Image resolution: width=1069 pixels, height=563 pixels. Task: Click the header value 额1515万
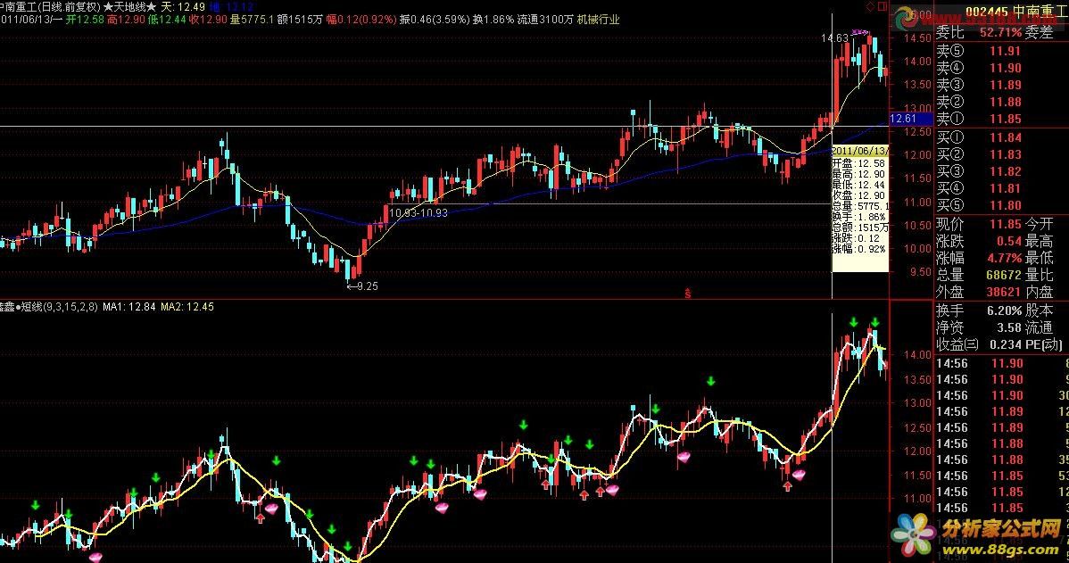tap(300, 20)
